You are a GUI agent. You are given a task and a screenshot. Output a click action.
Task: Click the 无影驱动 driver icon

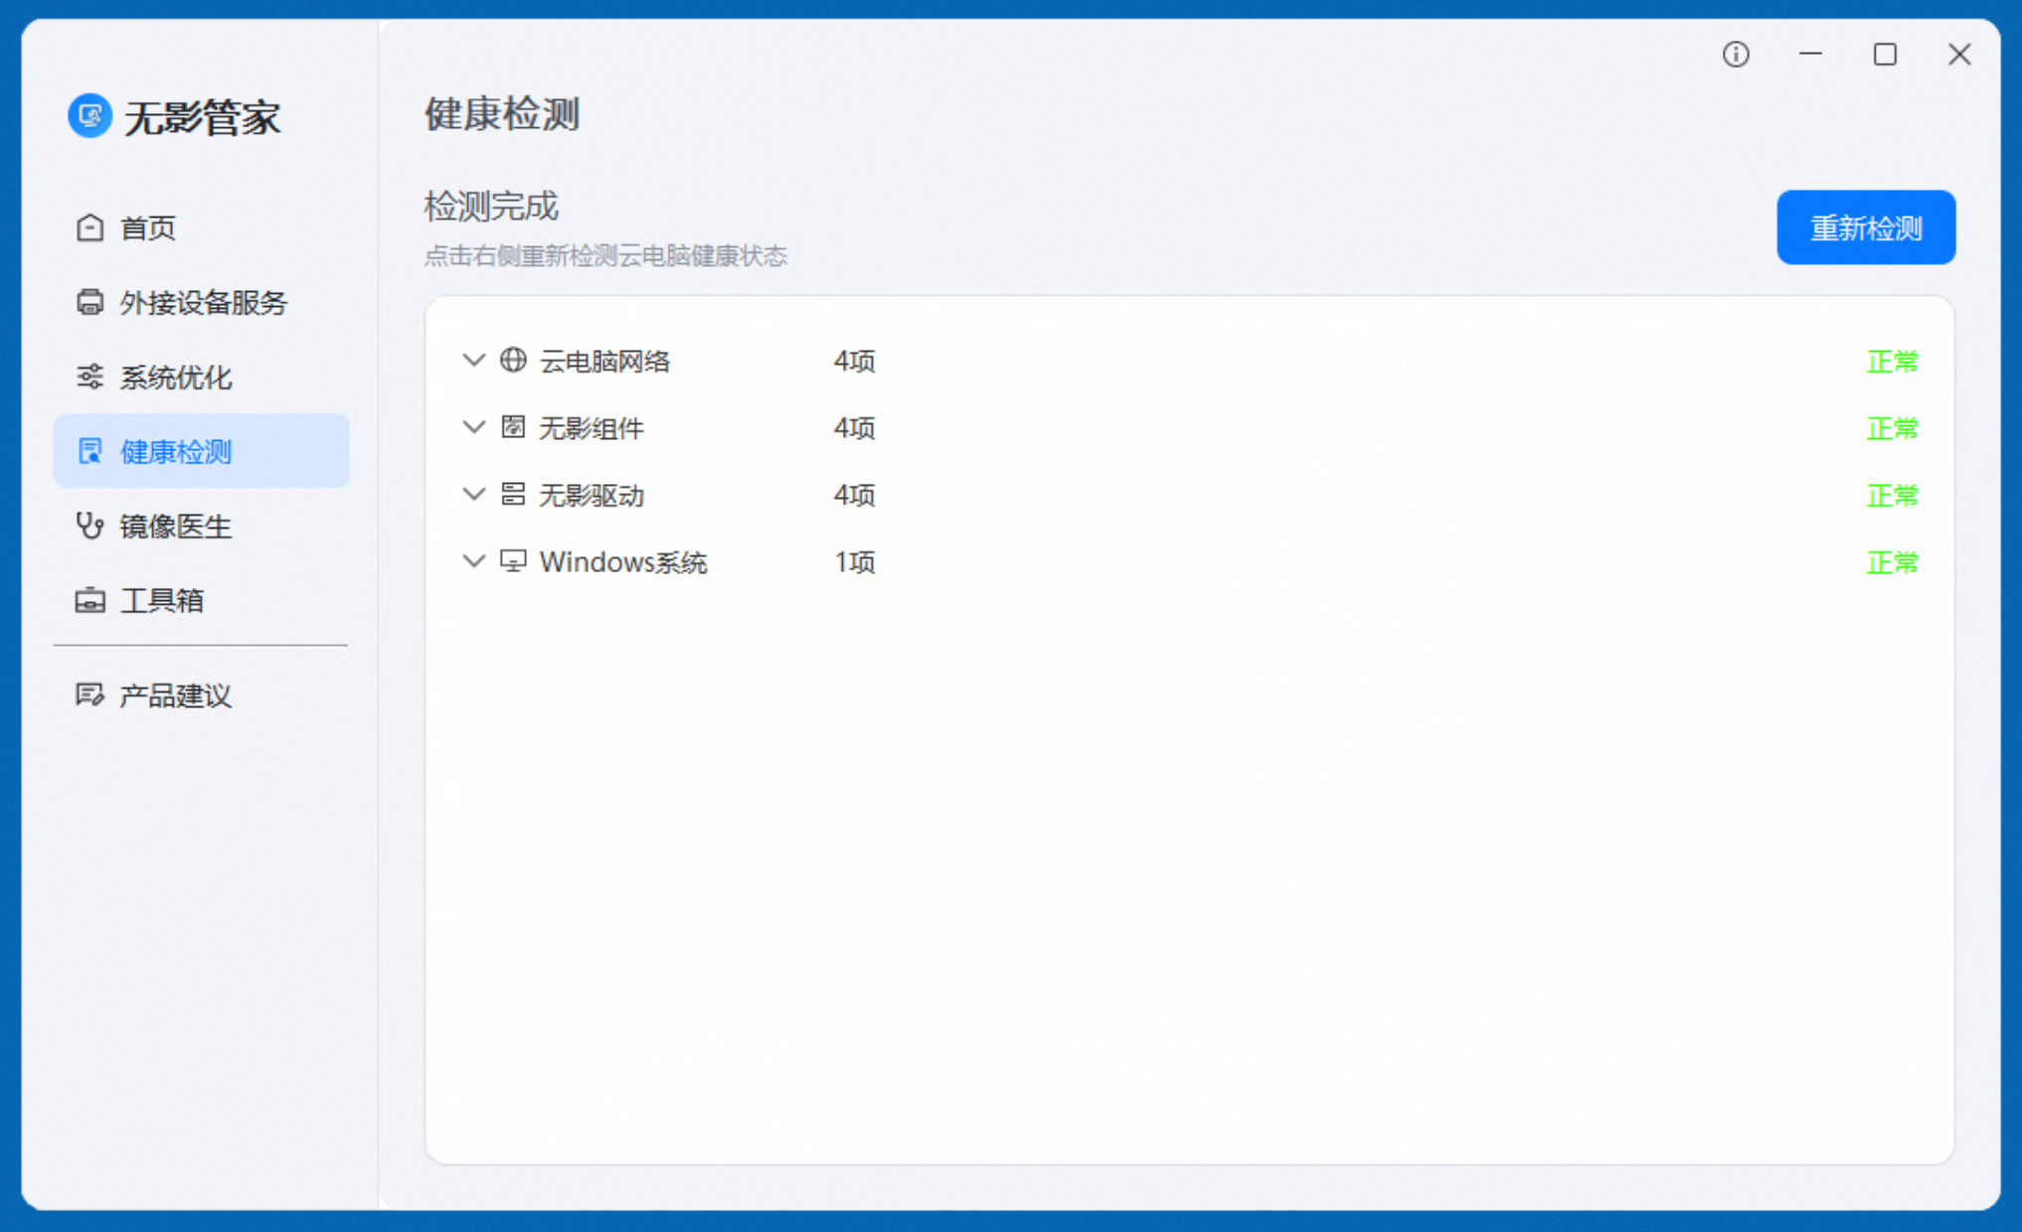[513, 495]
